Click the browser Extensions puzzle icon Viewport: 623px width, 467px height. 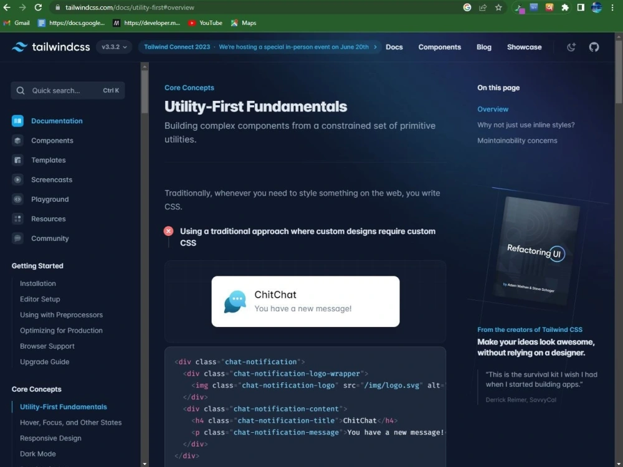564,8
